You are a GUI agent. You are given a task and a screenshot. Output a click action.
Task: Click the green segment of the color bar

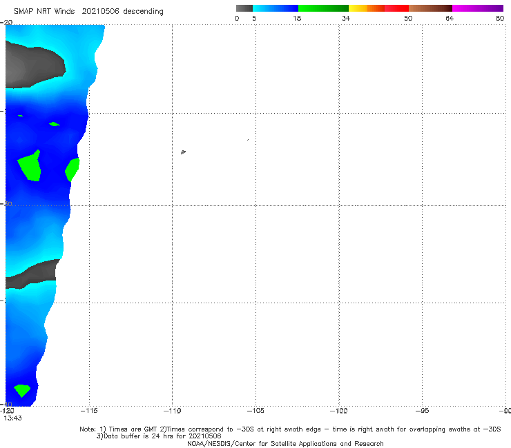(323, 8)
